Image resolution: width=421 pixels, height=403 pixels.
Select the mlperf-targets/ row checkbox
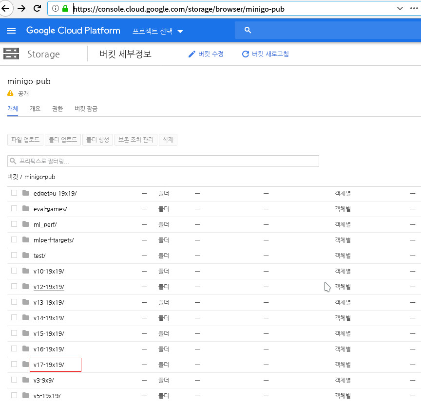coord(14,240)
